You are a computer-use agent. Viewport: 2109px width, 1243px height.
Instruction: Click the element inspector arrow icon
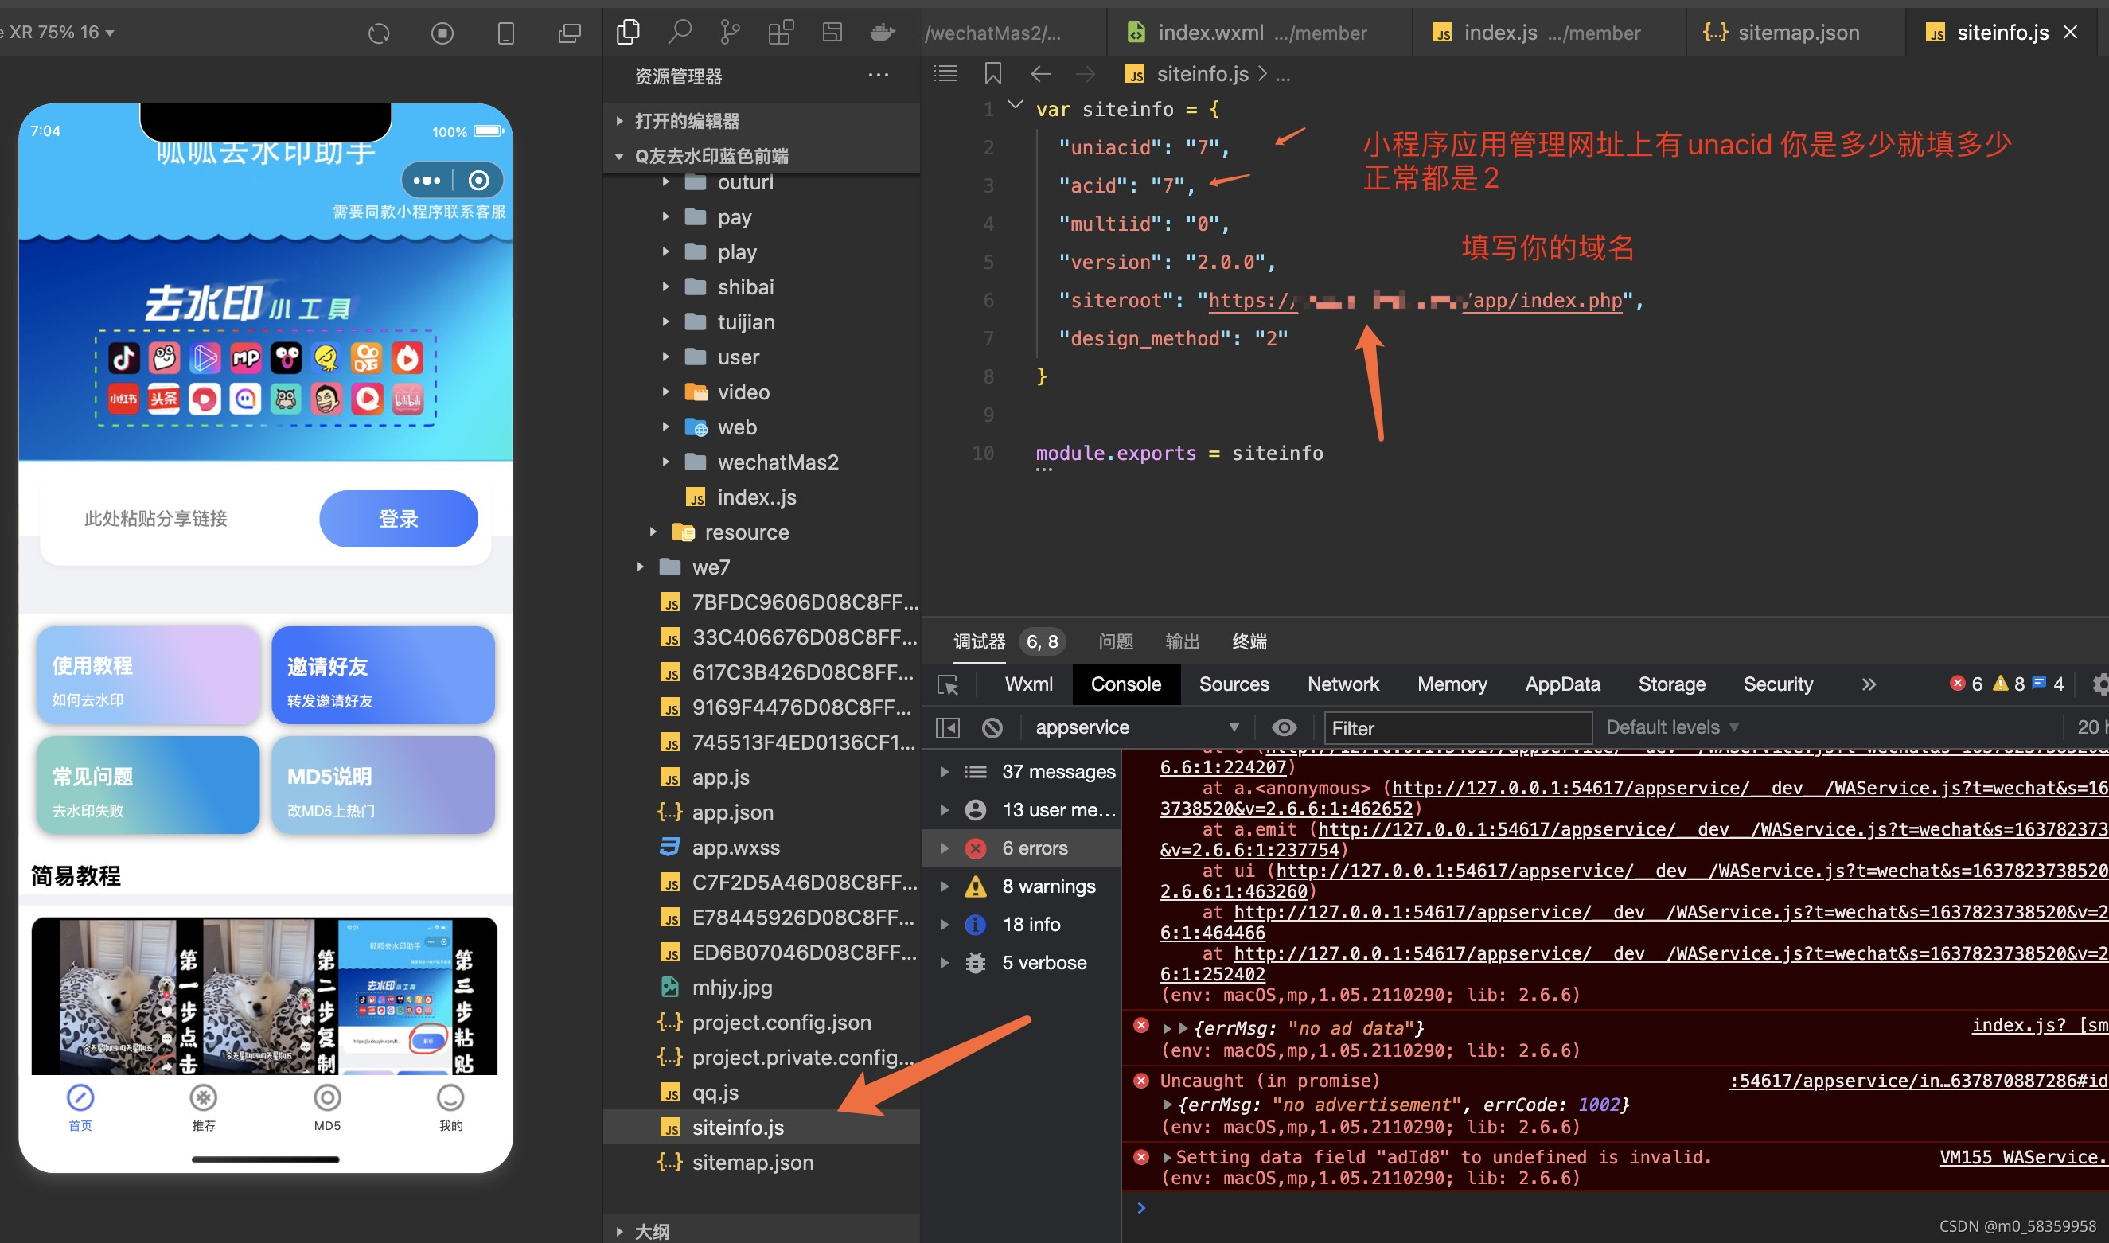[948, 684]
